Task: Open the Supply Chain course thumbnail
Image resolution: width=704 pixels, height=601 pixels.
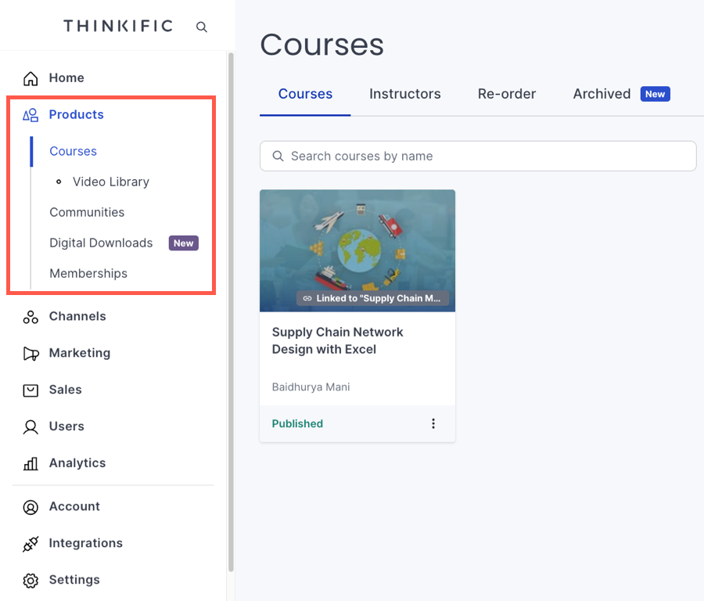Action: tap(357, 250)
